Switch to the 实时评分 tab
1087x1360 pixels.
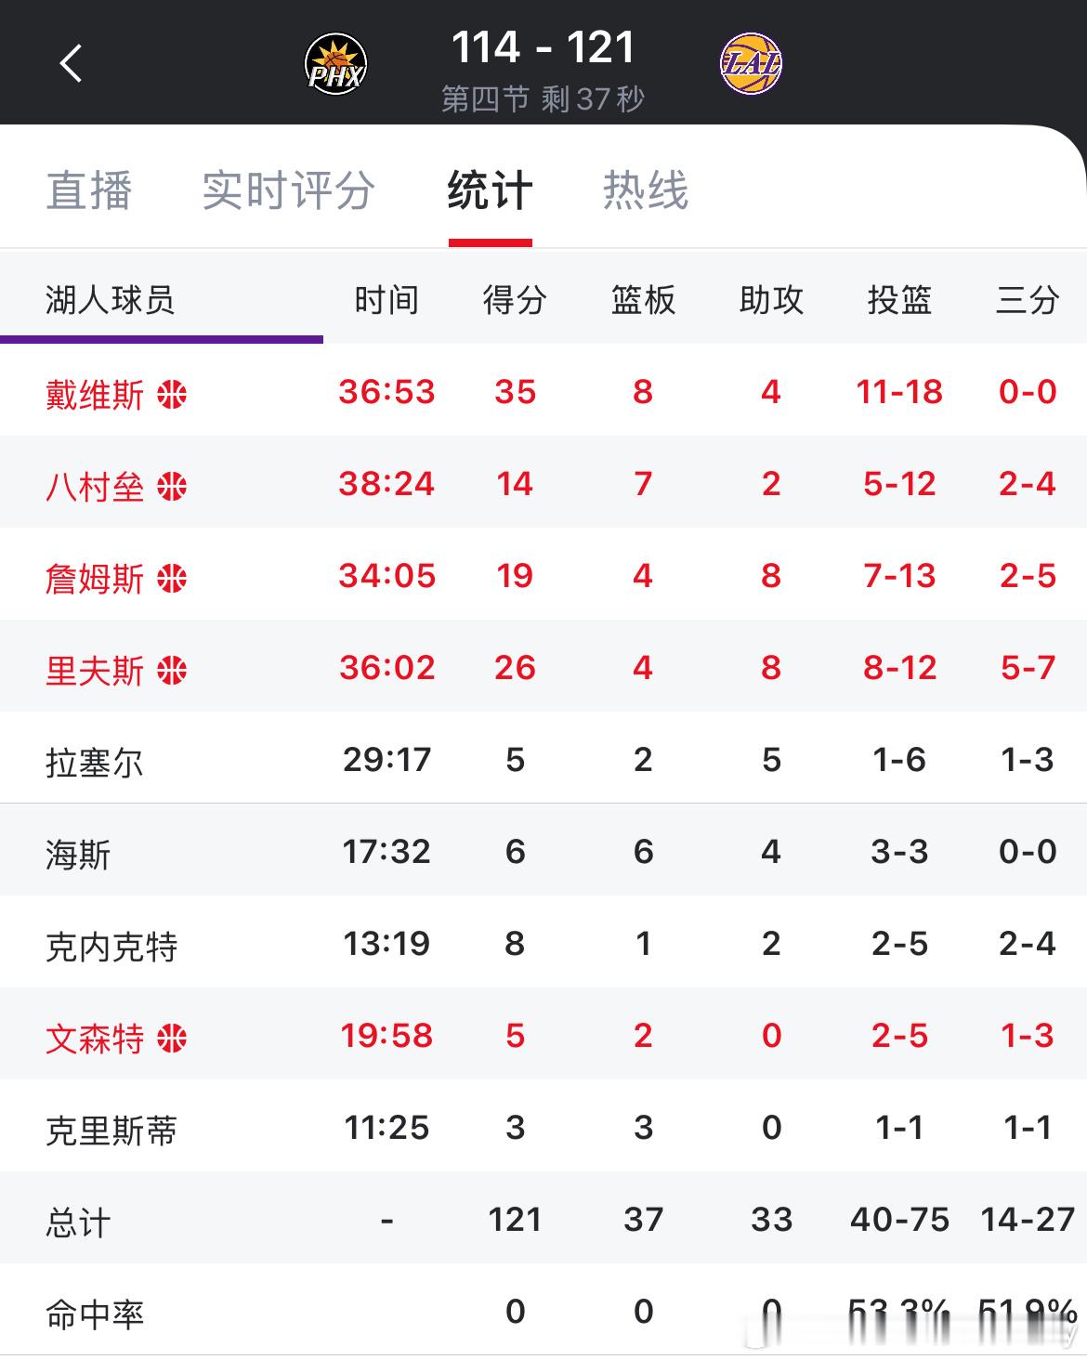[x=289, y=191]
